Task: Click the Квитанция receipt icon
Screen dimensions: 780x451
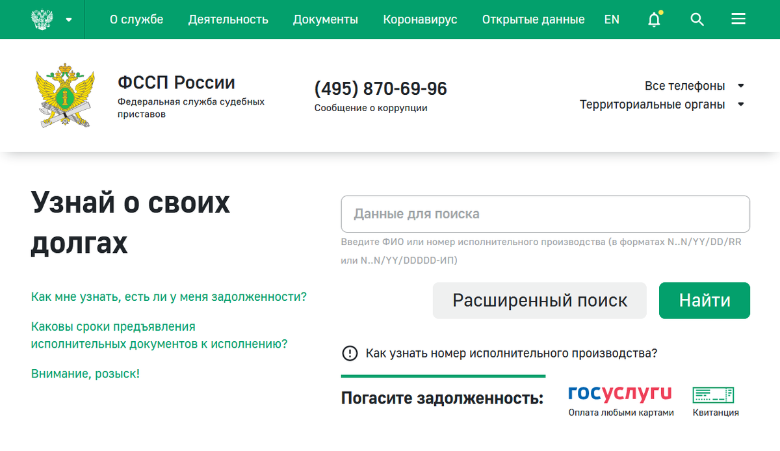Action: coord(713,394)
